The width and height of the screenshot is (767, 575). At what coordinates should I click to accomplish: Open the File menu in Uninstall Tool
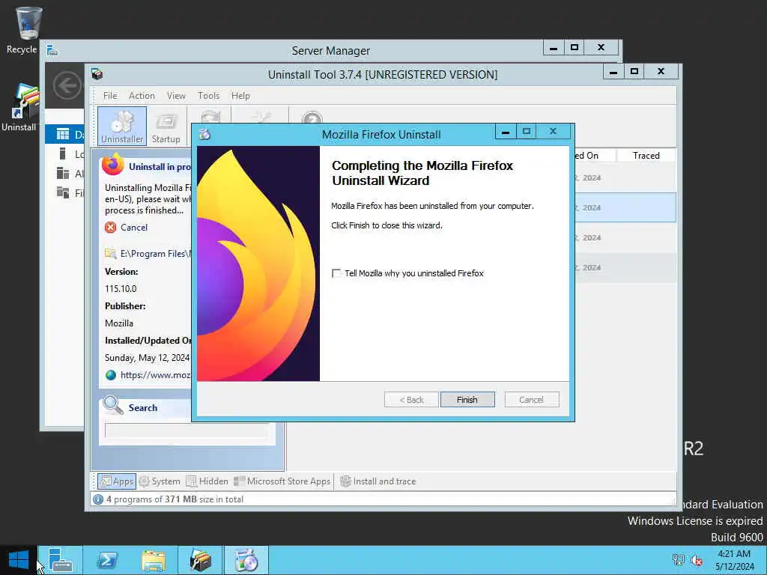110,95
